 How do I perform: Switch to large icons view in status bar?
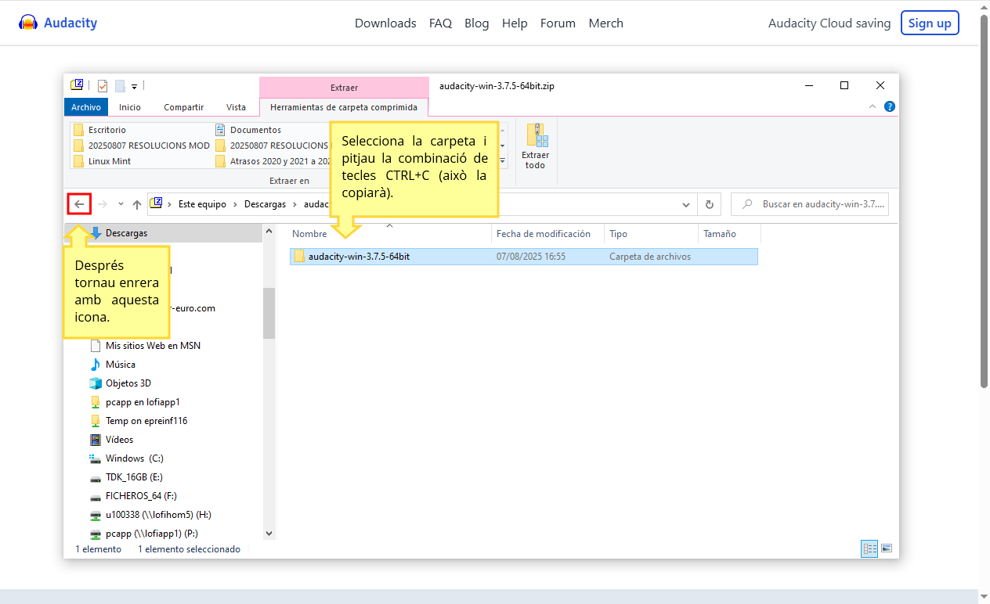(x=887, y=548)
